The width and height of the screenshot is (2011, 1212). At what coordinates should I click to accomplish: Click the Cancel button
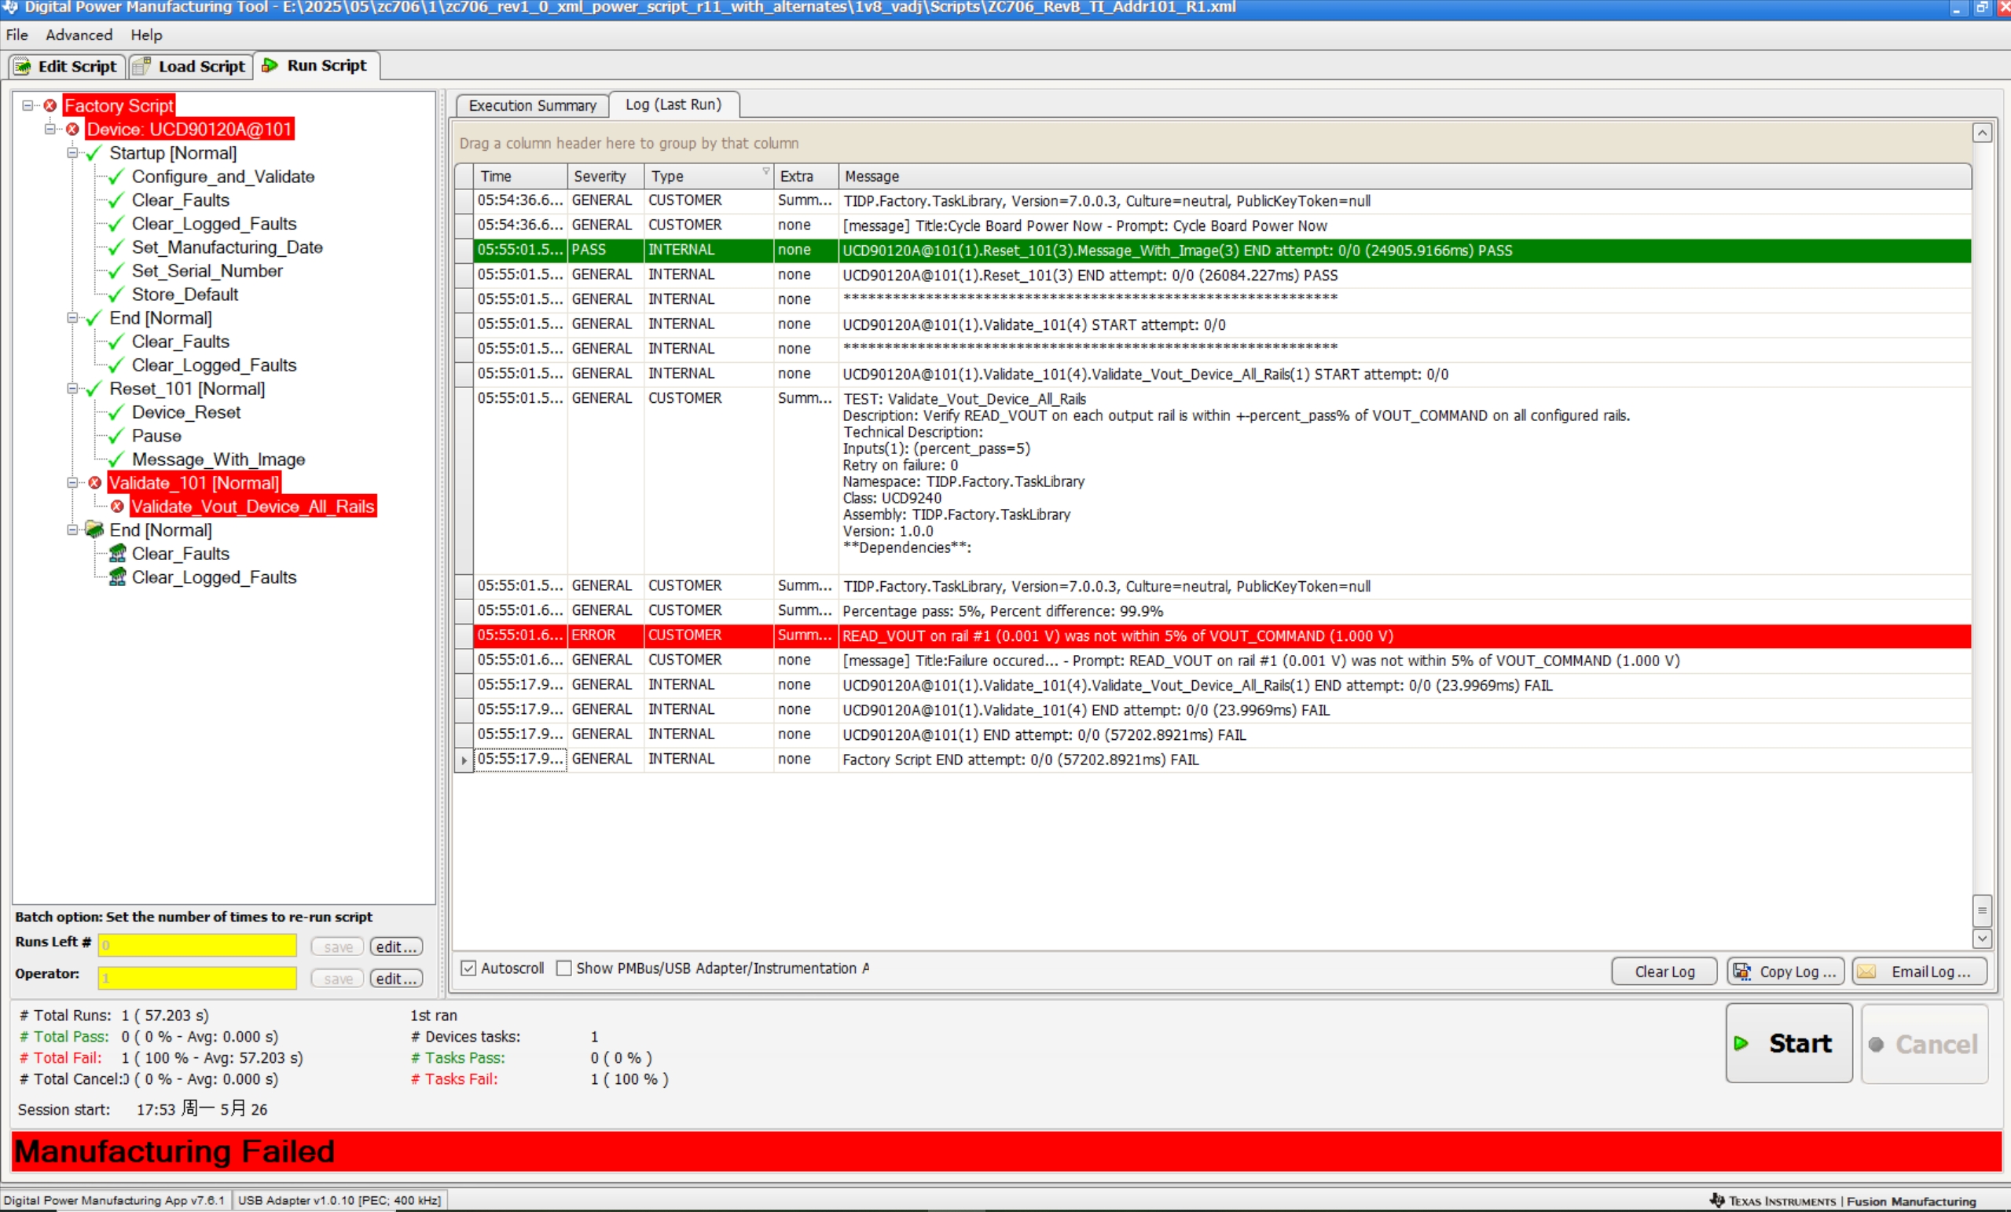point(1924,1043)
